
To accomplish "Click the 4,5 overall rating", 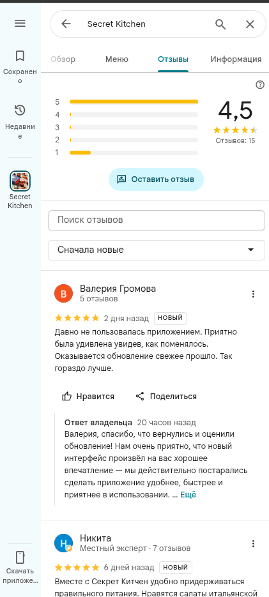I will [x=235, y=110].
